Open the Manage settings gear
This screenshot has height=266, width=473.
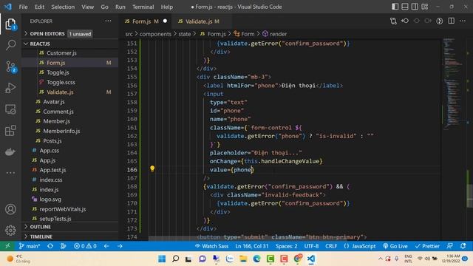10,230
